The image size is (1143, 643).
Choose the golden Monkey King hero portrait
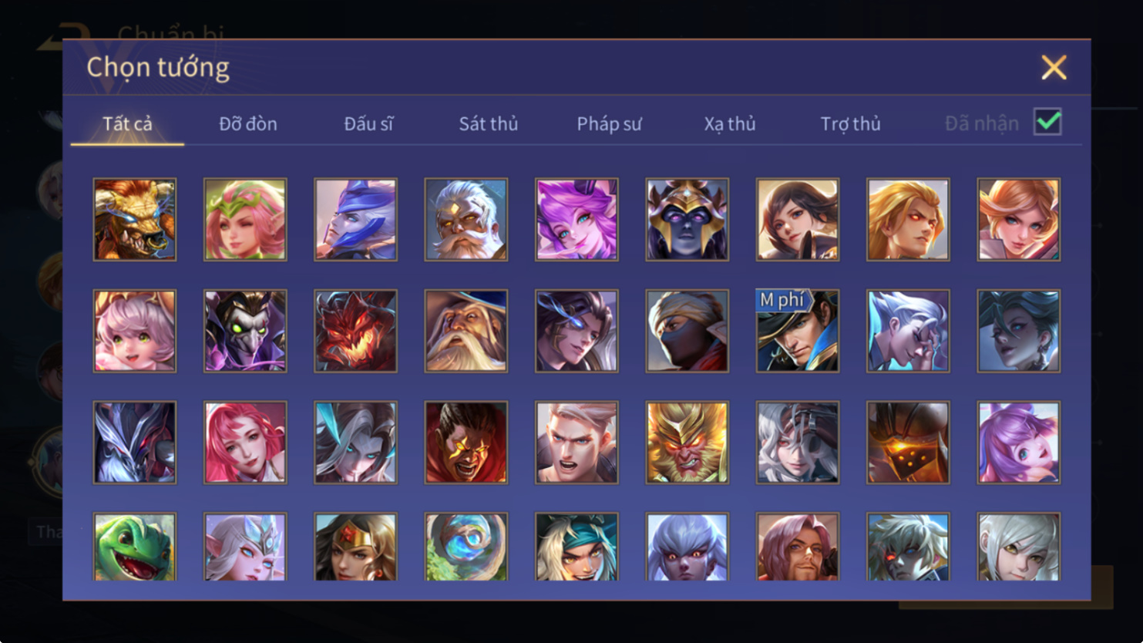pos(687,443)
